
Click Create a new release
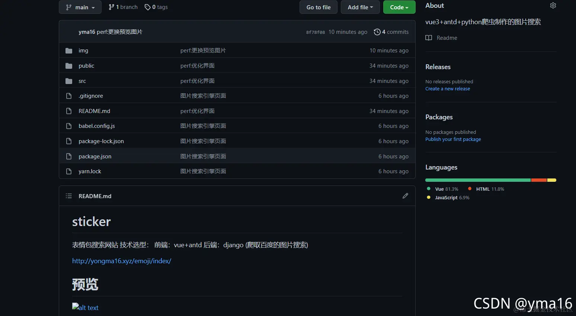[448, 89]
